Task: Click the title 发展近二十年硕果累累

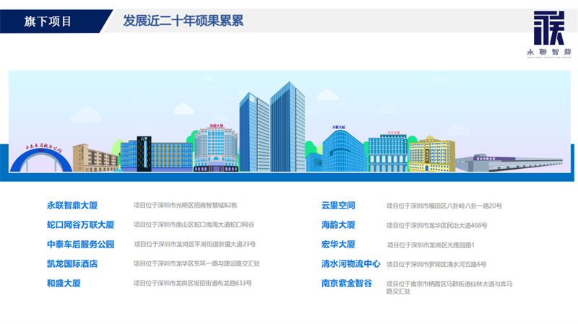Action: [184, 21]
